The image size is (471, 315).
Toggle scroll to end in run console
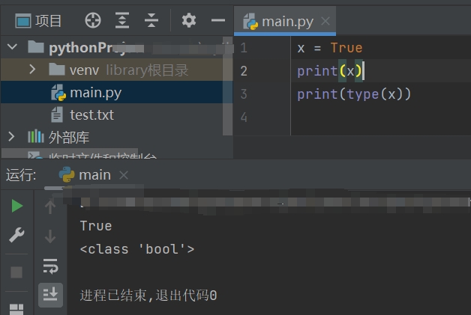50,294
